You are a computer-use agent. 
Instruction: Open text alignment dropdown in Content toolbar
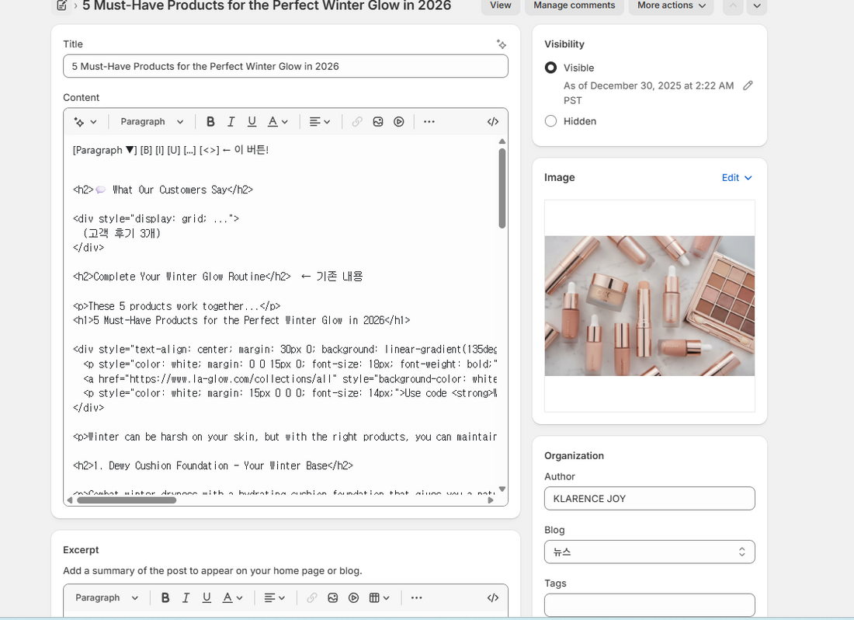pyautogui.click(x=320, y=121)
